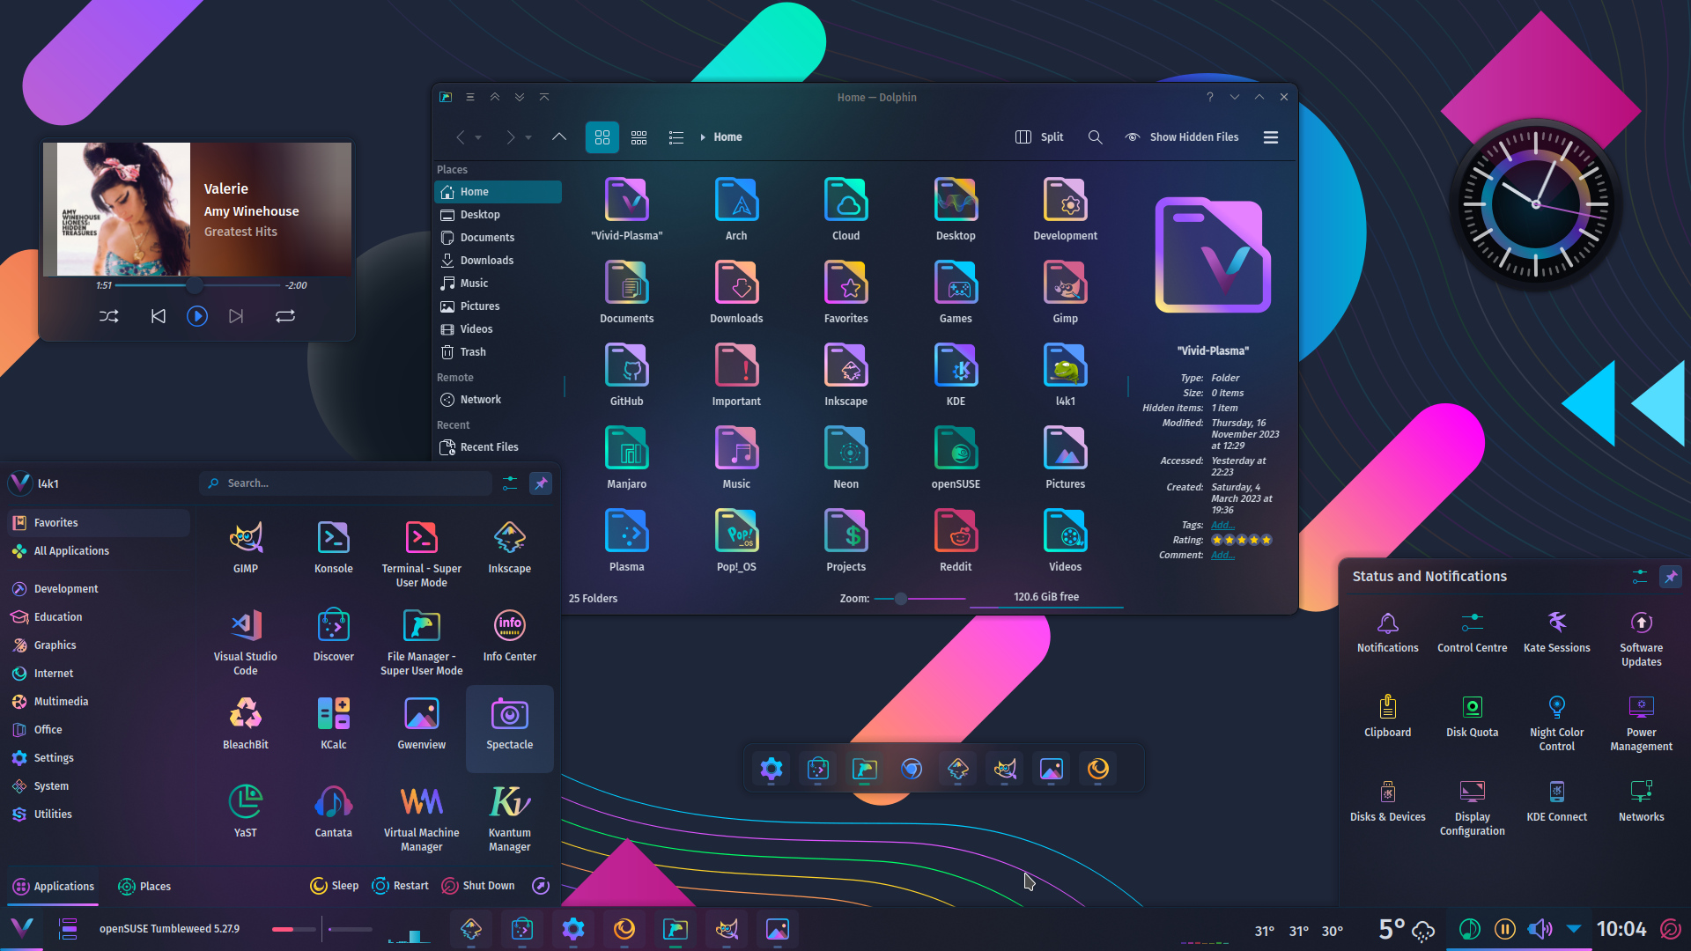Toggle repeat in the media player
1691x951 pixels.
(285, 316)
